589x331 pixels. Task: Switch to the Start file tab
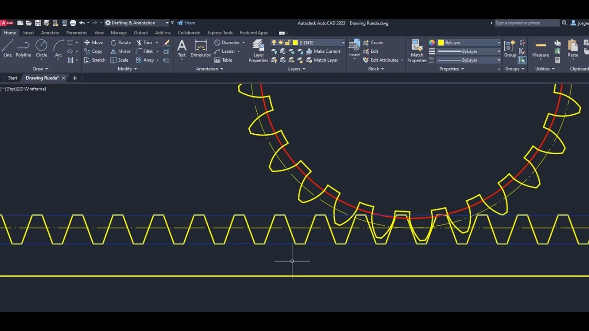12,78
